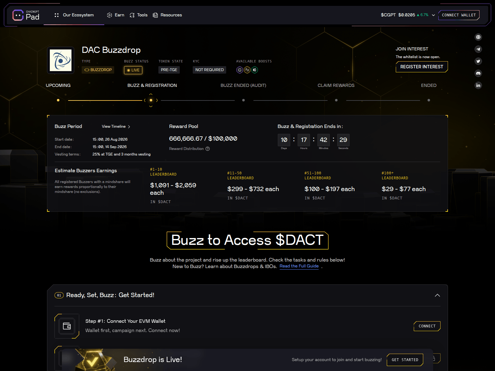This screenshot has width=495, height=371.
Task: Click the PRE-TGE token state badge
Action: tap(169, 70)
